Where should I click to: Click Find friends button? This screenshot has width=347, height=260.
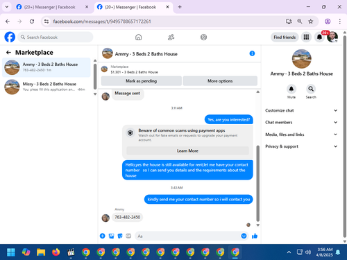(285, 37)
